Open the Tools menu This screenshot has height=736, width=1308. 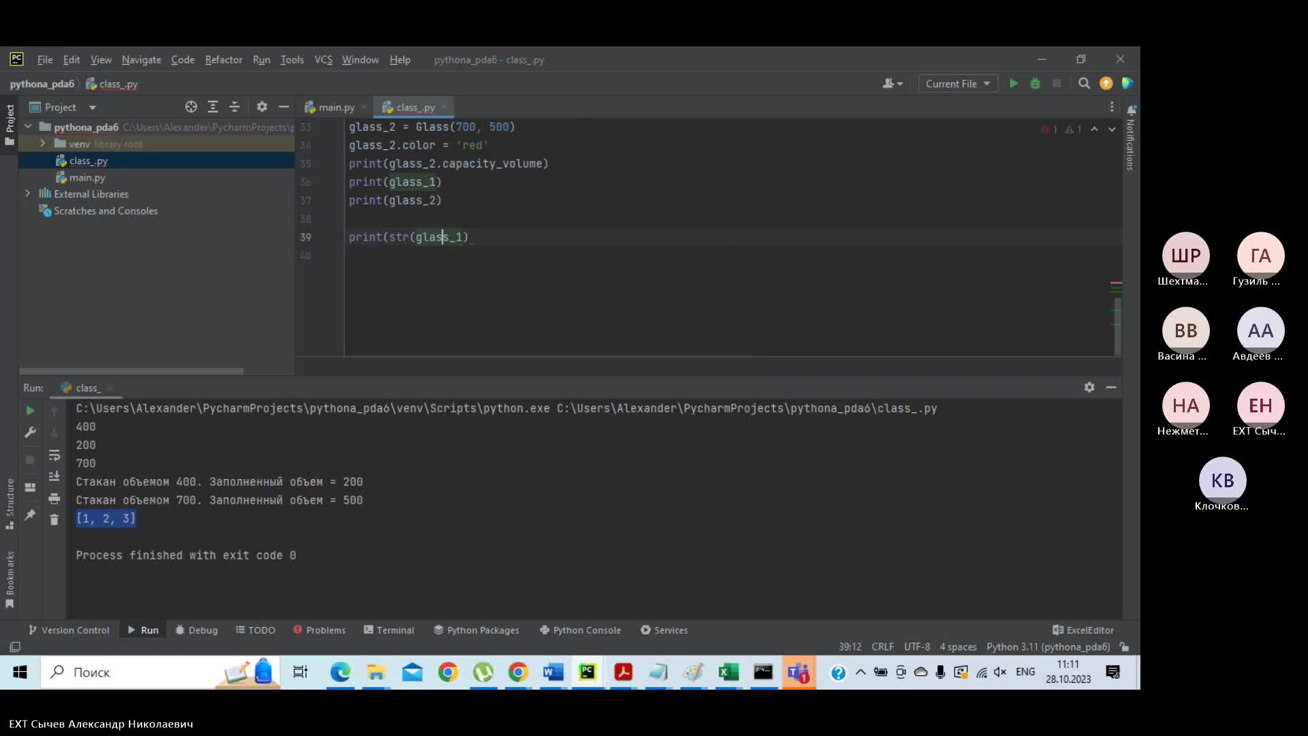click(292, 60)
